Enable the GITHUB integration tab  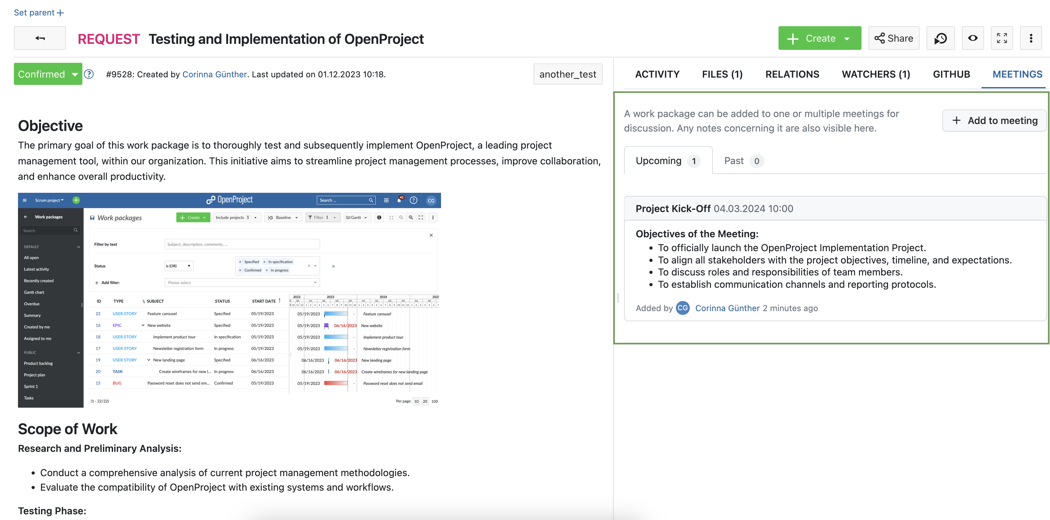[952, 74]
